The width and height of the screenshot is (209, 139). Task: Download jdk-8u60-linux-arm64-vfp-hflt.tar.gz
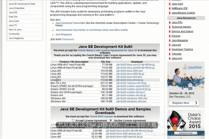[136, 68]
